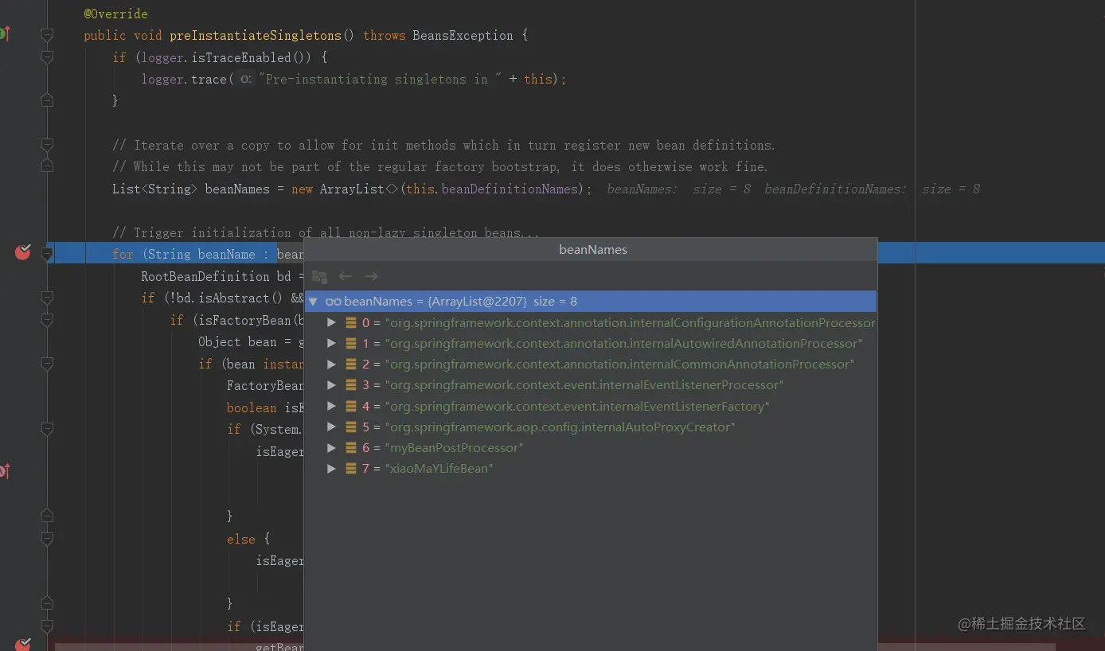
Task: Click the "Object bean" declaration
Action: point(237,341)
